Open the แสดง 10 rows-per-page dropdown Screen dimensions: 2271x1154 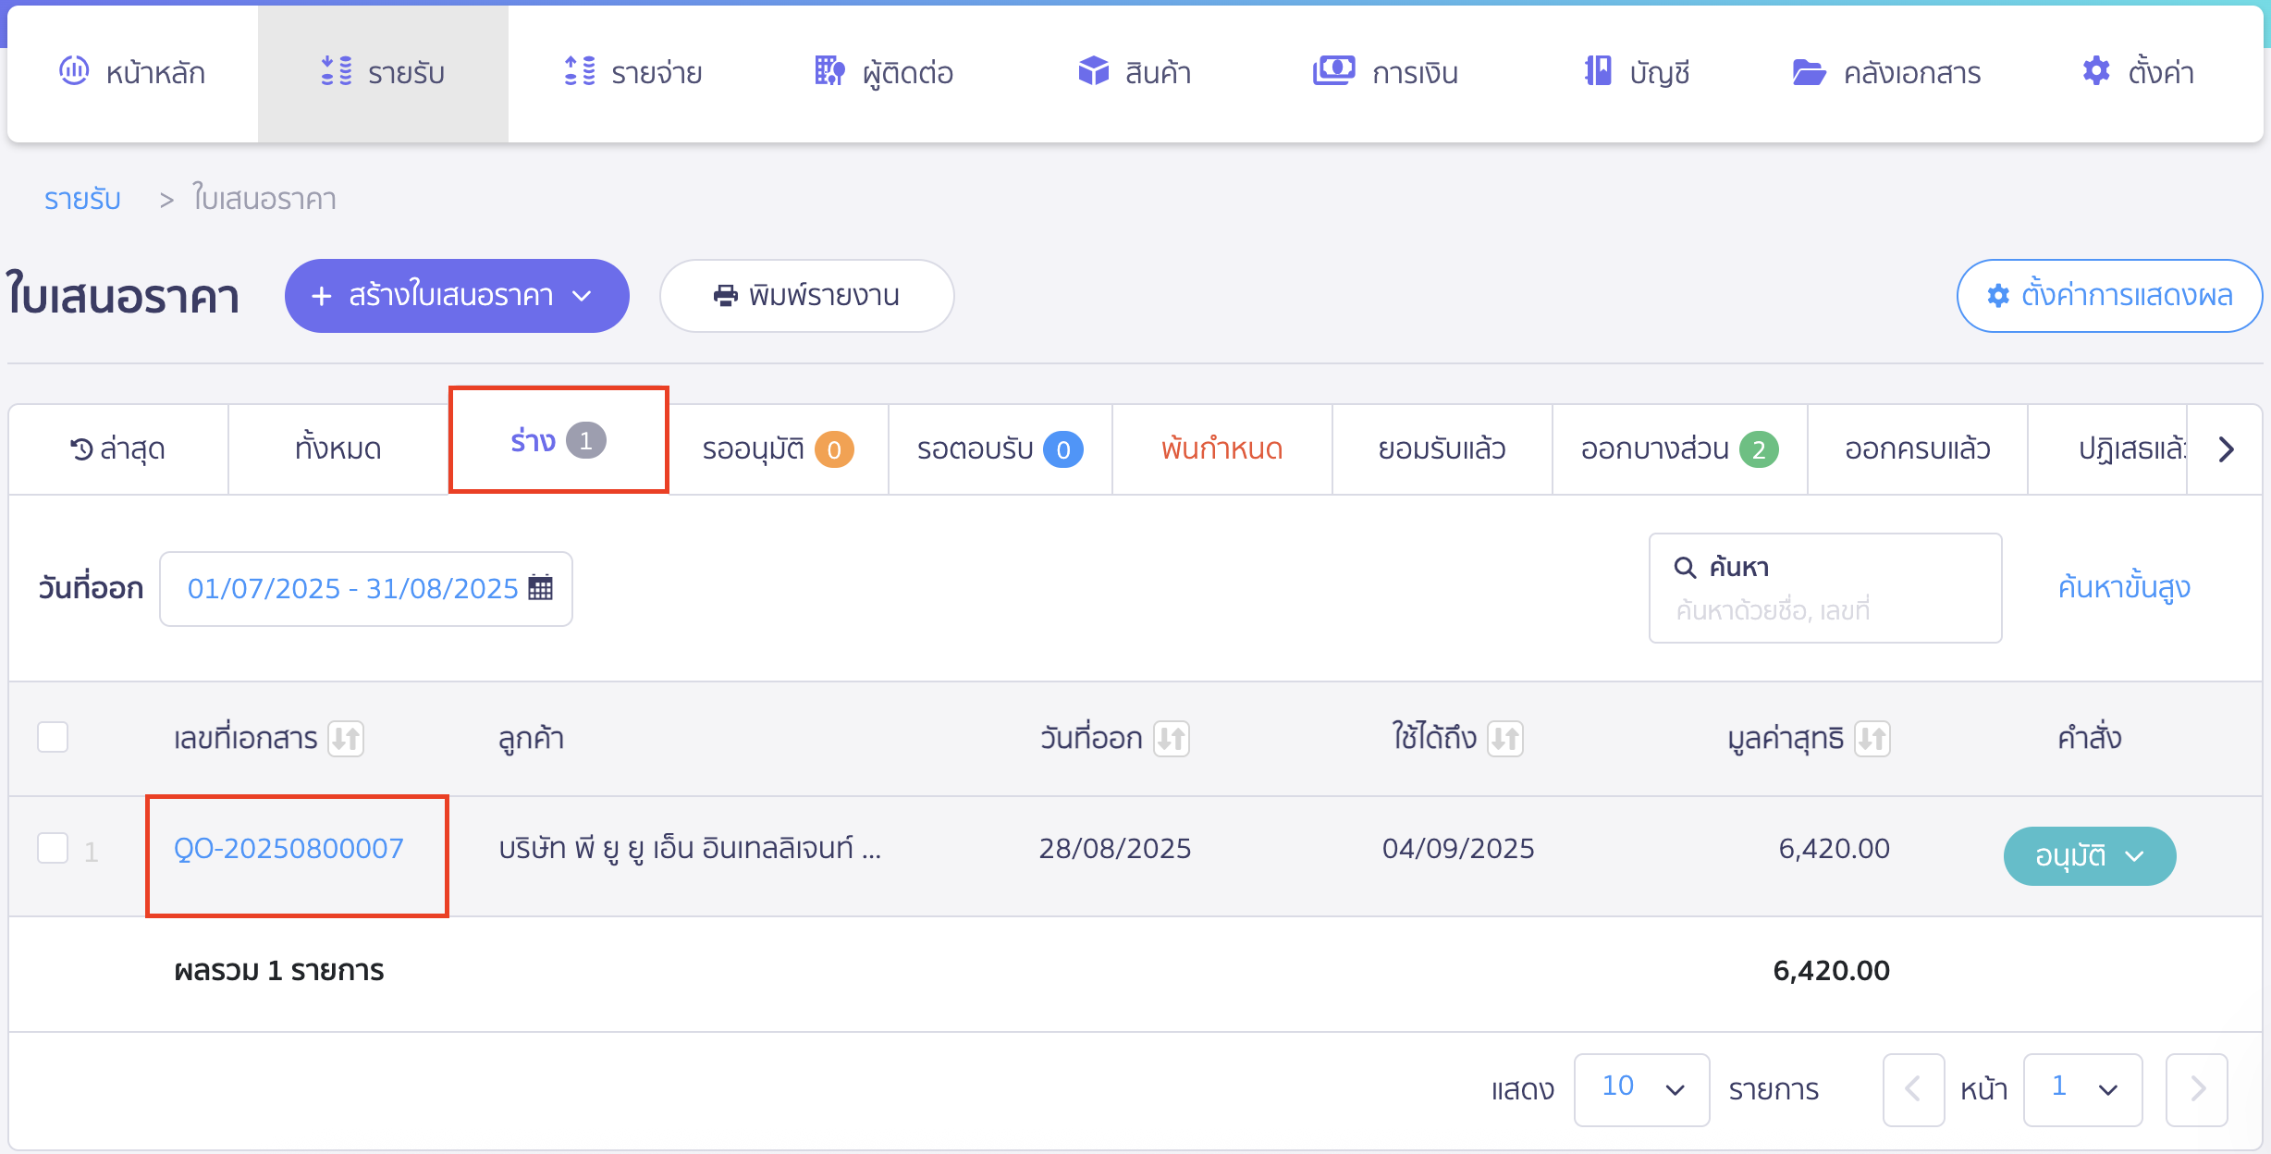1641,1089
